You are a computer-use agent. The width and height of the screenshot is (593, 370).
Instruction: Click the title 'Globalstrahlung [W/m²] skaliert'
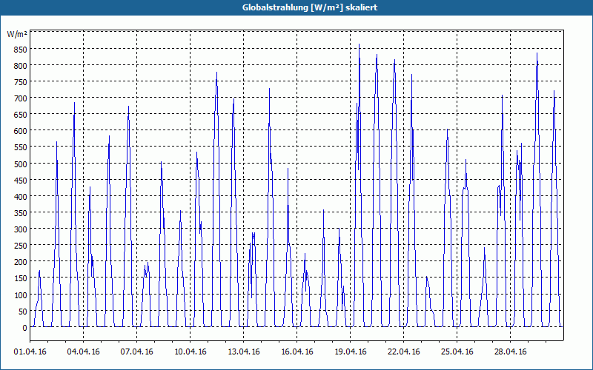pos(310,7)
